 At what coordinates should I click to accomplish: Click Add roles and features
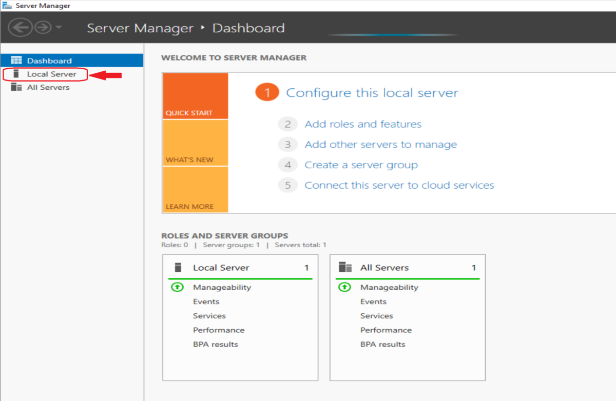(x=363, y=124)
